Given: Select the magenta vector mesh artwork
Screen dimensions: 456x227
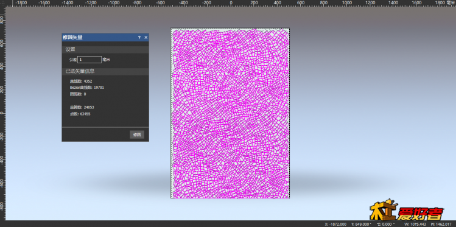Looking at the screenshot, I should pos(230,113).
